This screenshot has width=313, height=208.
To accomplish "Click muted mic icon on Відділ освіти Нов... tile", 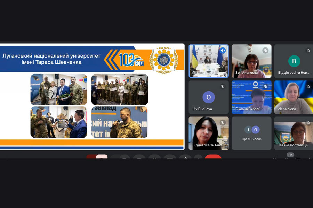I will [308, 50].
